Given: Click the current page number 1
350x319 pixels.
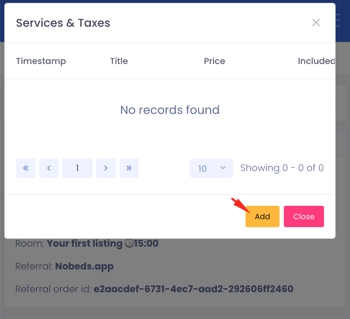Looking at the screenshot, I should (x=77, y=168).
